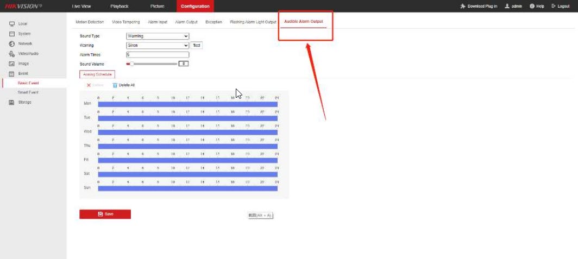Collapse the Event section in sidebar
This screenshot has width=578, height=259.
click(23, 73)
